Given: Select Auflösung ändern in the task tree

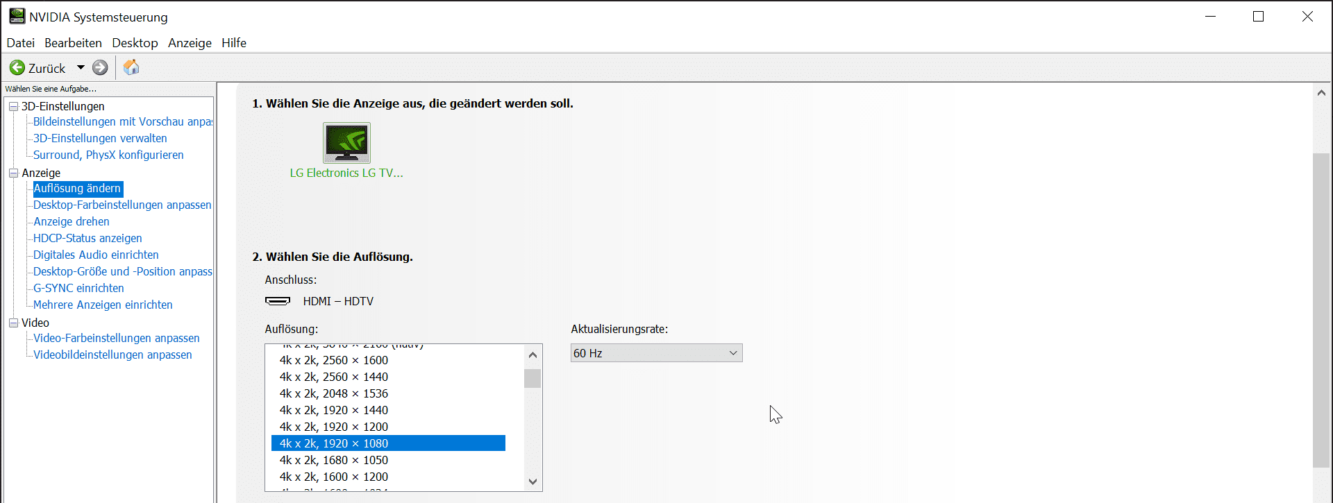Looking at the screenshot, I should pyautogui.click(x=77, y=188).
